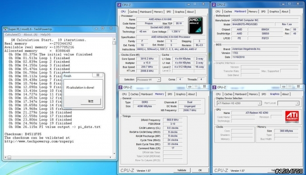
Task: Select SPD tab in Memory window
Action: (170, 94)
